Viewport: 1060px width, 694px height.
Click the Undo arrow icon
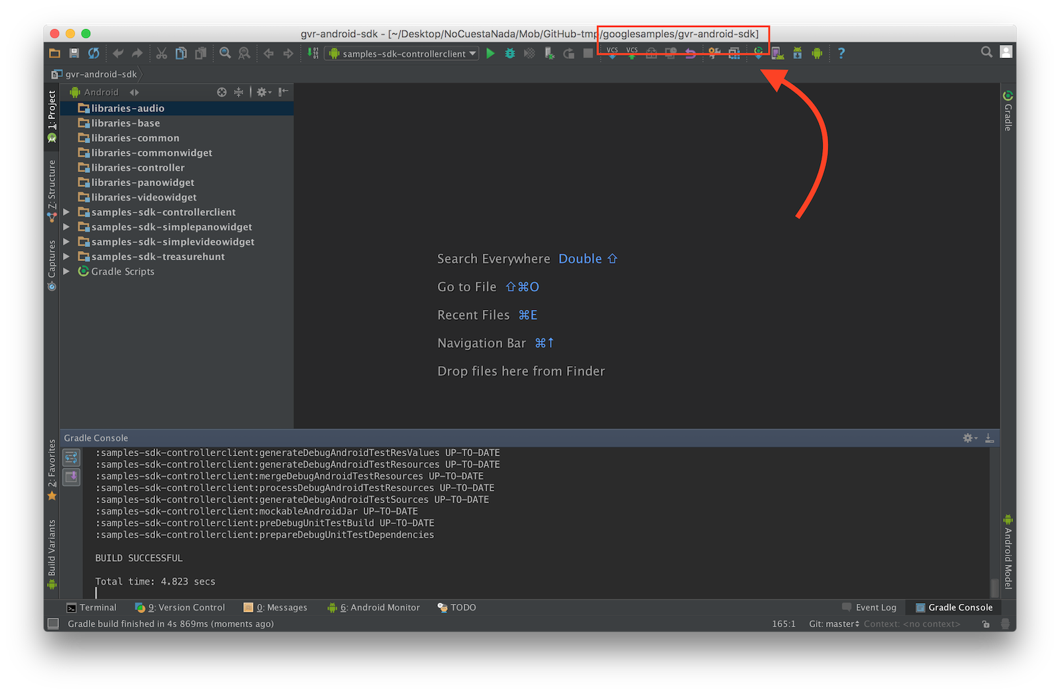[118, 54]
